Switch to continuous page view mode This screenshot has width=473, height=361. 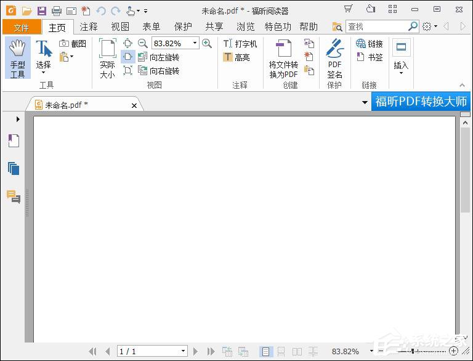tap(281, 352)
